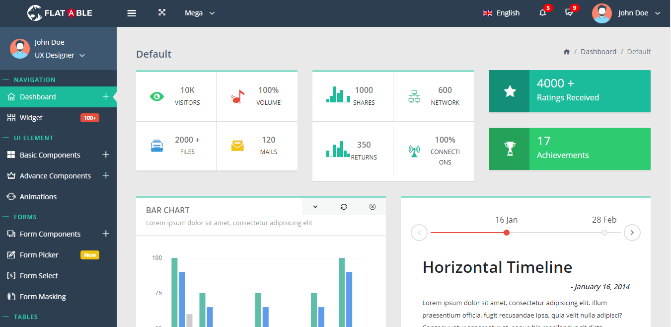This screenshot has height=327, width=671.
Task: Close the Bar Chart card with the X icon
Action: (x=373, y=207)
